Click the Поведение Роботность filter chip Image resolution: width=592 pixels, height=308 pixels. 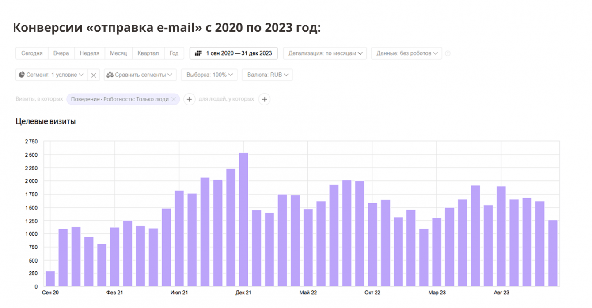(x=120, y=99)
